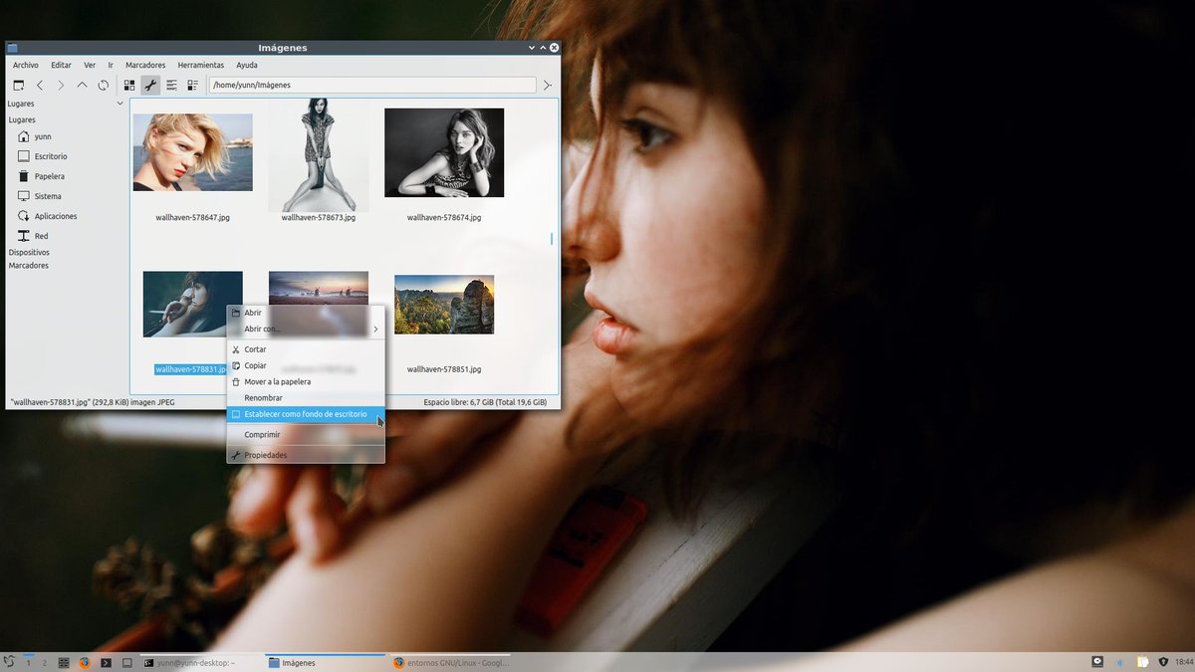The image size is (1195, 672).
Task: Open the panel main menu icon
Action: click(9, 662)
